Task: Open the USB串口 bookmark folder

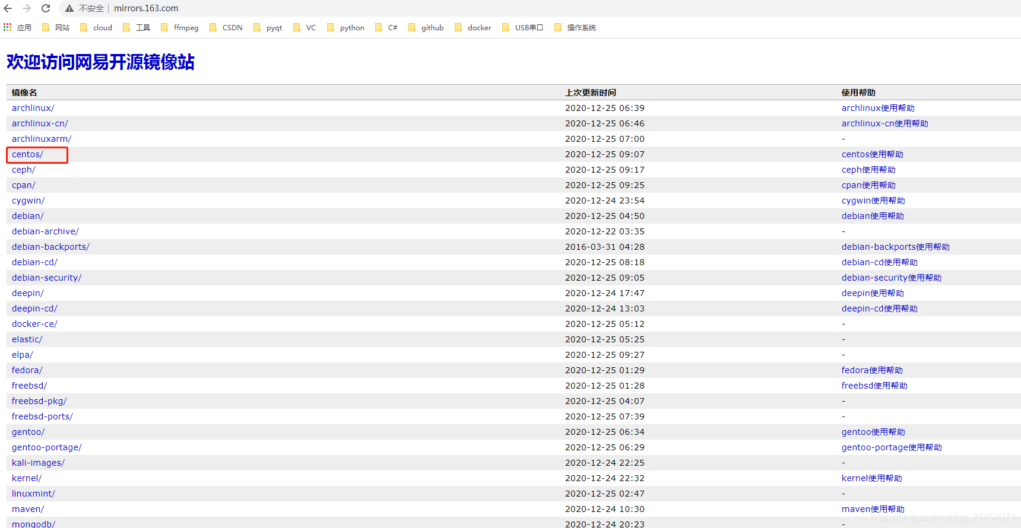Action: coord(523,27)
